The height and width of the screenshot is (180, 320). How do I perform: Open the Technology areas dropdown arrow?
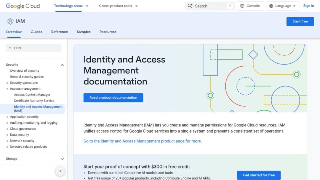pos(87,6)
